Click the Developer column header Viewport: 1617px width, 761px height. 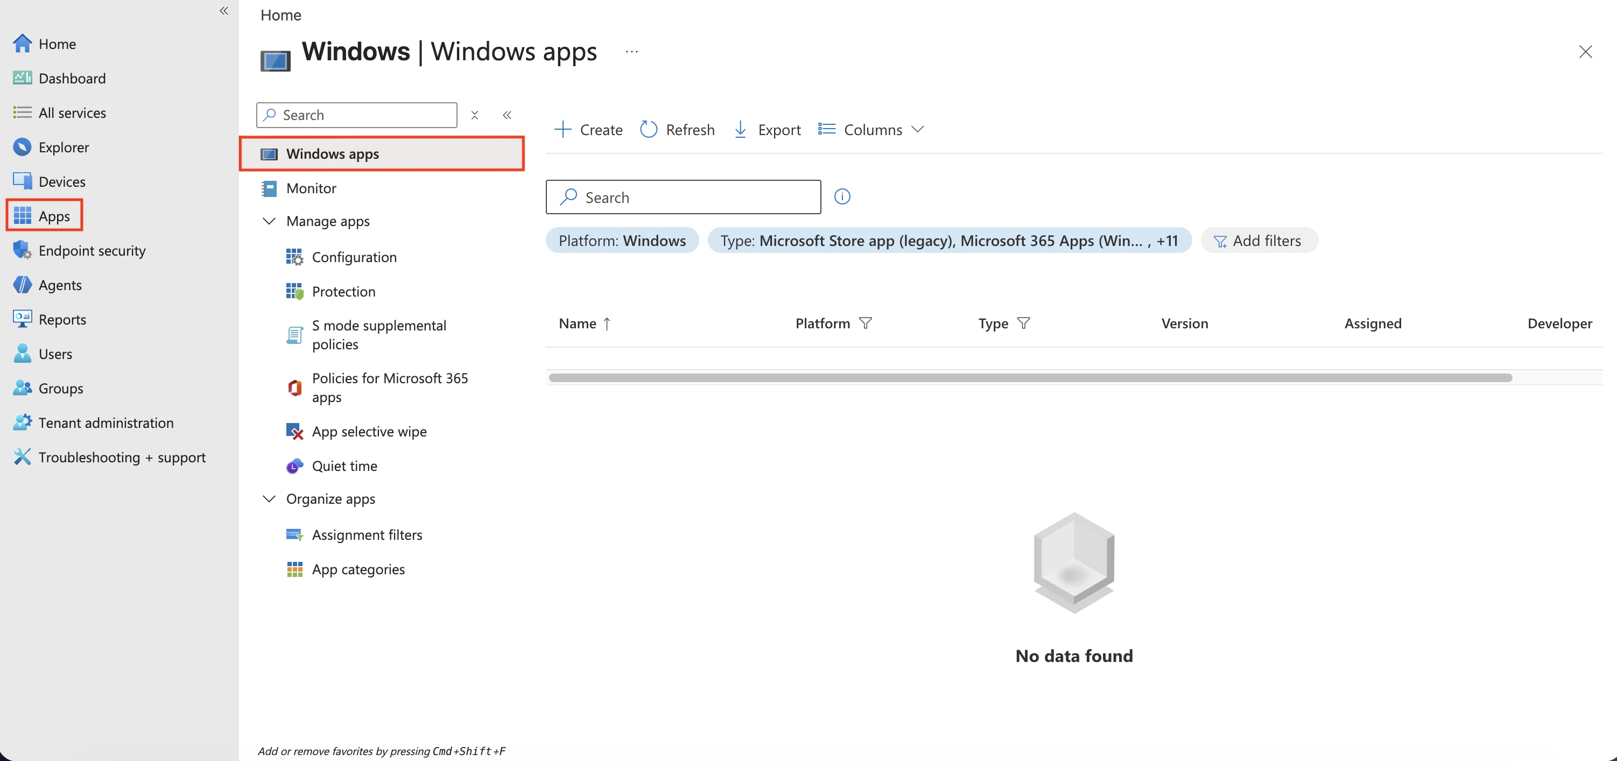click(1560, 324)
